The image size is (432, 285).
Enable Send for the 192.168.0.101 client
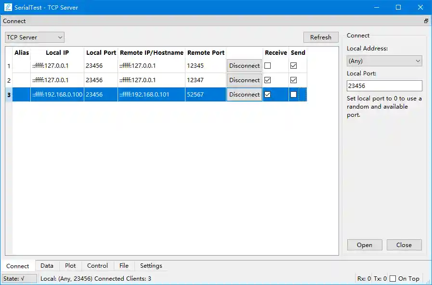click(x=293, y=94)
